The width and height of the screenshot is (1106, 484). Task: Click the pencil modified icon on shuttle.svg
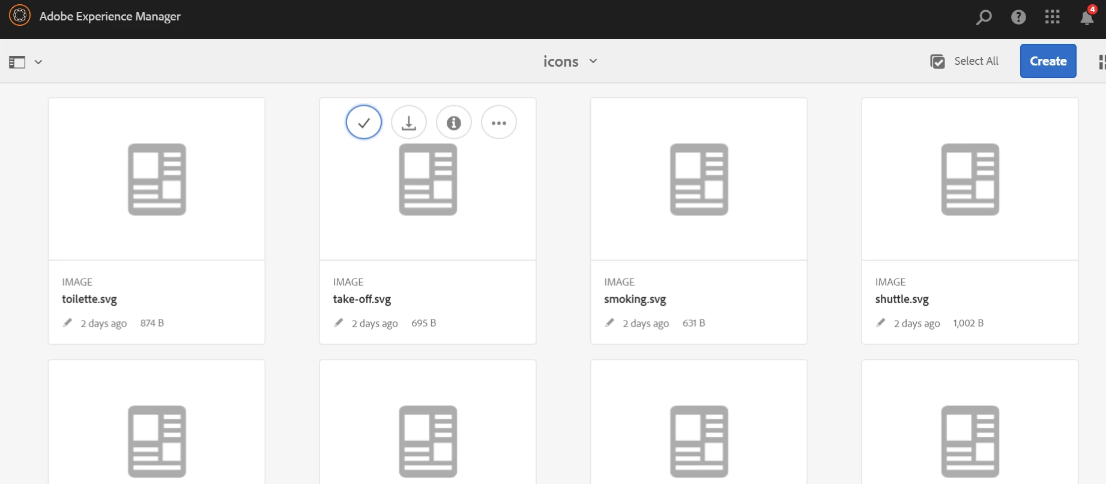[881, 323]
